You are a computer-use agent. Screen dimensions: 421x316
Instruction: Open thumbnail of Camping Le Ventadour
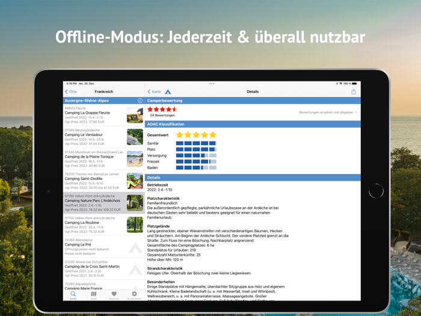pyautogui.click(x=135, y=137)
